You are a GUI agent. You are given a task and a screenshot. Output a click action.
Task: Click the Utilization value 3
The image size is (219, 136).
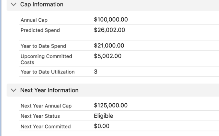tap(96, 72)
